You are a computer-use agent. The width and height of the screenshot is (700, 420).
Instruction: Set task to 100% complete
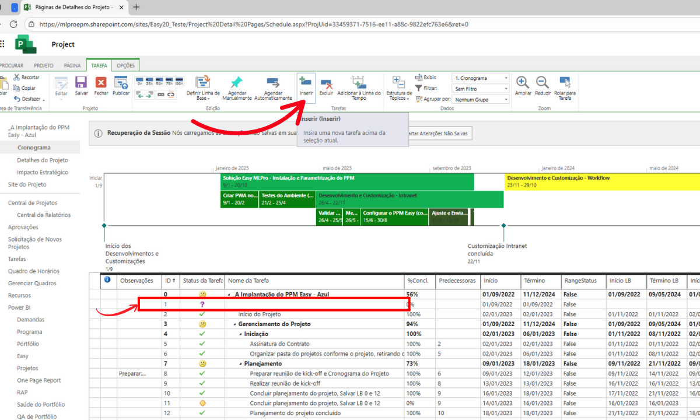(179, 82)
